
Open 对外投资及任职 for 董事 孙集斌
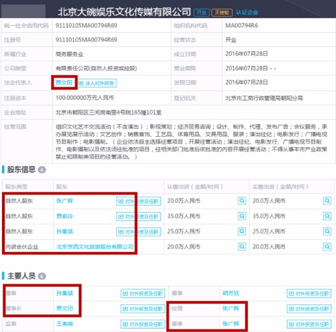(143, 294)
